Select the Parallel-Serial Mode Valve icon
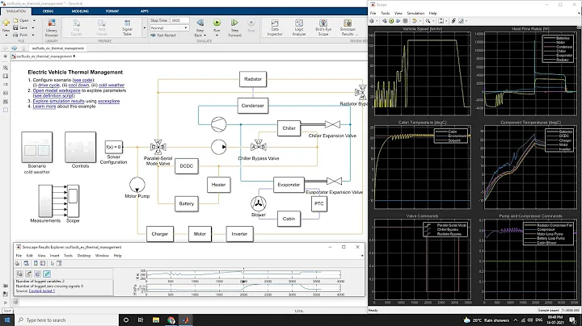Image resolution: width=582 pixels, height=326 pixels. 158,147
